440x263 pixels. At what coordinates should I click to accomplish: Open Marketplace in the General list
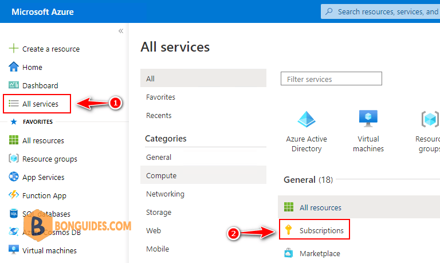click(320, 253)
